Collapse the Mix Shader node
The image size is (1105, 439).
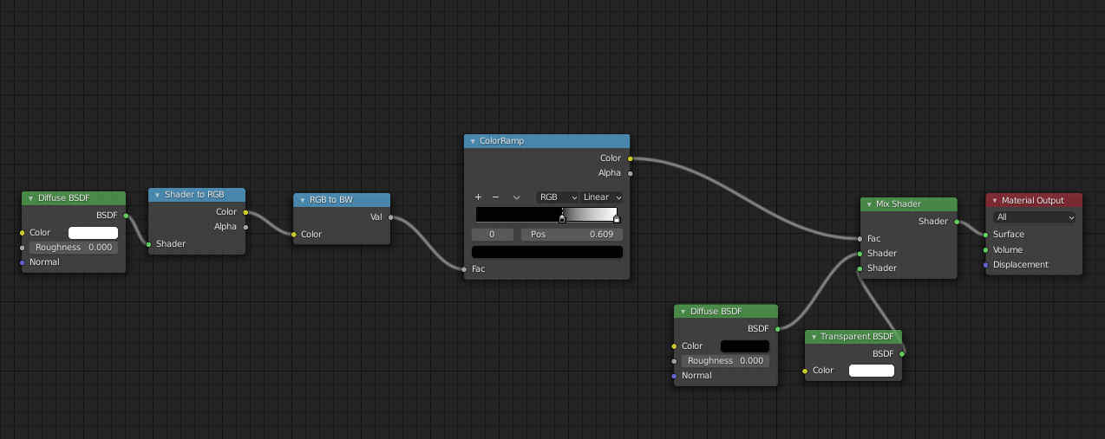[x=869, y=204]
